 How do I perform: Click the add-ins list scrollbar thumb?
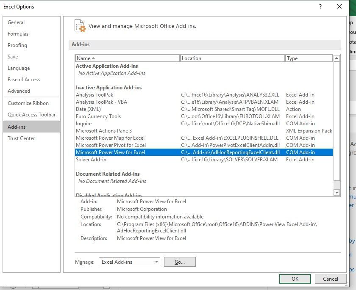337,121
